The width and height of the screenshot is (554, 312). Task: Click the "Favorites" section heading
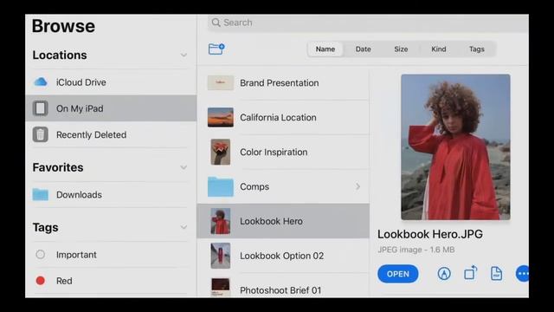pyautogui.click(x=58, y=167)
